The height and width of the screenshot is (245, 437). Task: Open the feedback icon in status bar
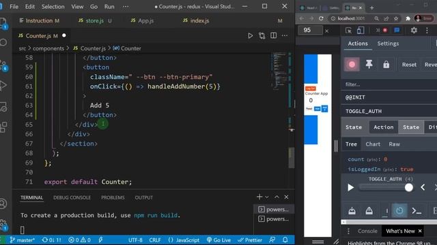[x=272, y=240]
